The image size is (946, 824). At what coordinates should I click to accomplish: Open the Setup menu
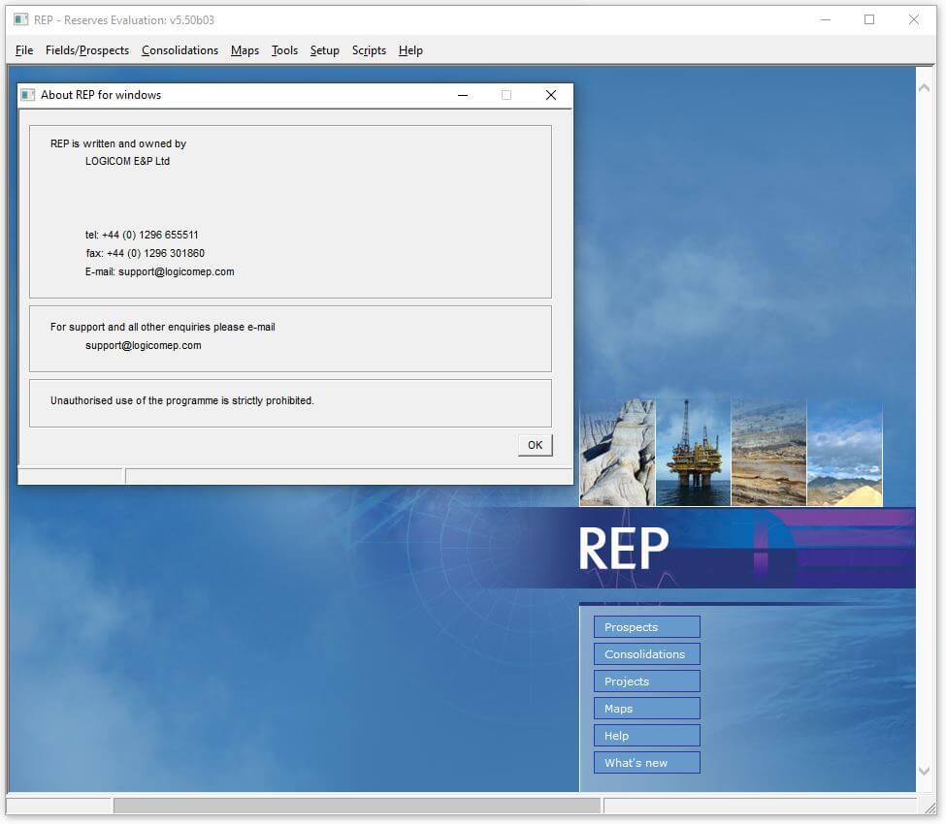(x=325, y=50)
